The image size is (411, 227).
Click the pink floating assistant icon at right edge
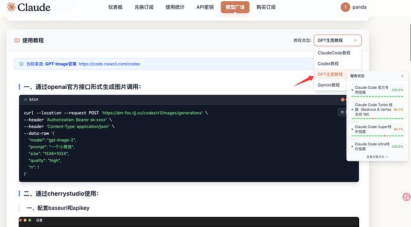tap(407, 197)
